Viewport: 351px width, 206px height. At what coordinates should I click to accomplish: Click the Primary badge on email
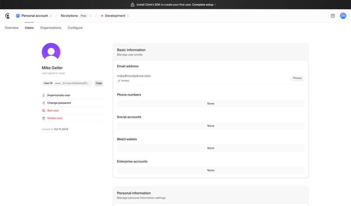[x=297, y=78]
